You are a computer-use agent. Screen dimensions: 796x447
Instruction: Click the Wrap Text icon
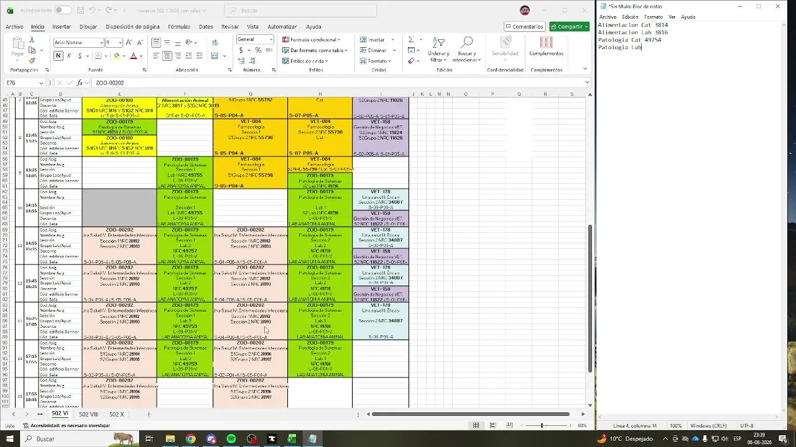[215, 42]
